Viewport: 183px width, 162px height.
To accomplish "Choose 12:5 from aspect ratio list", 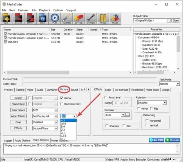I will click(68, 136).
